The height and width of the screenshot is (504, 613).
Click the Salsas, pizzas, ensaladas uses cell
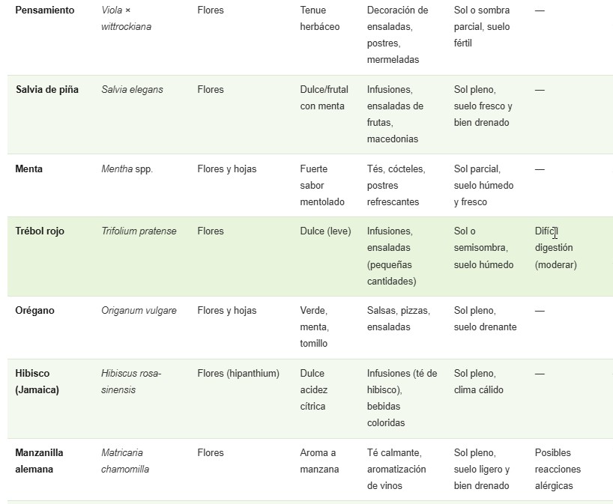pos(399,318)
